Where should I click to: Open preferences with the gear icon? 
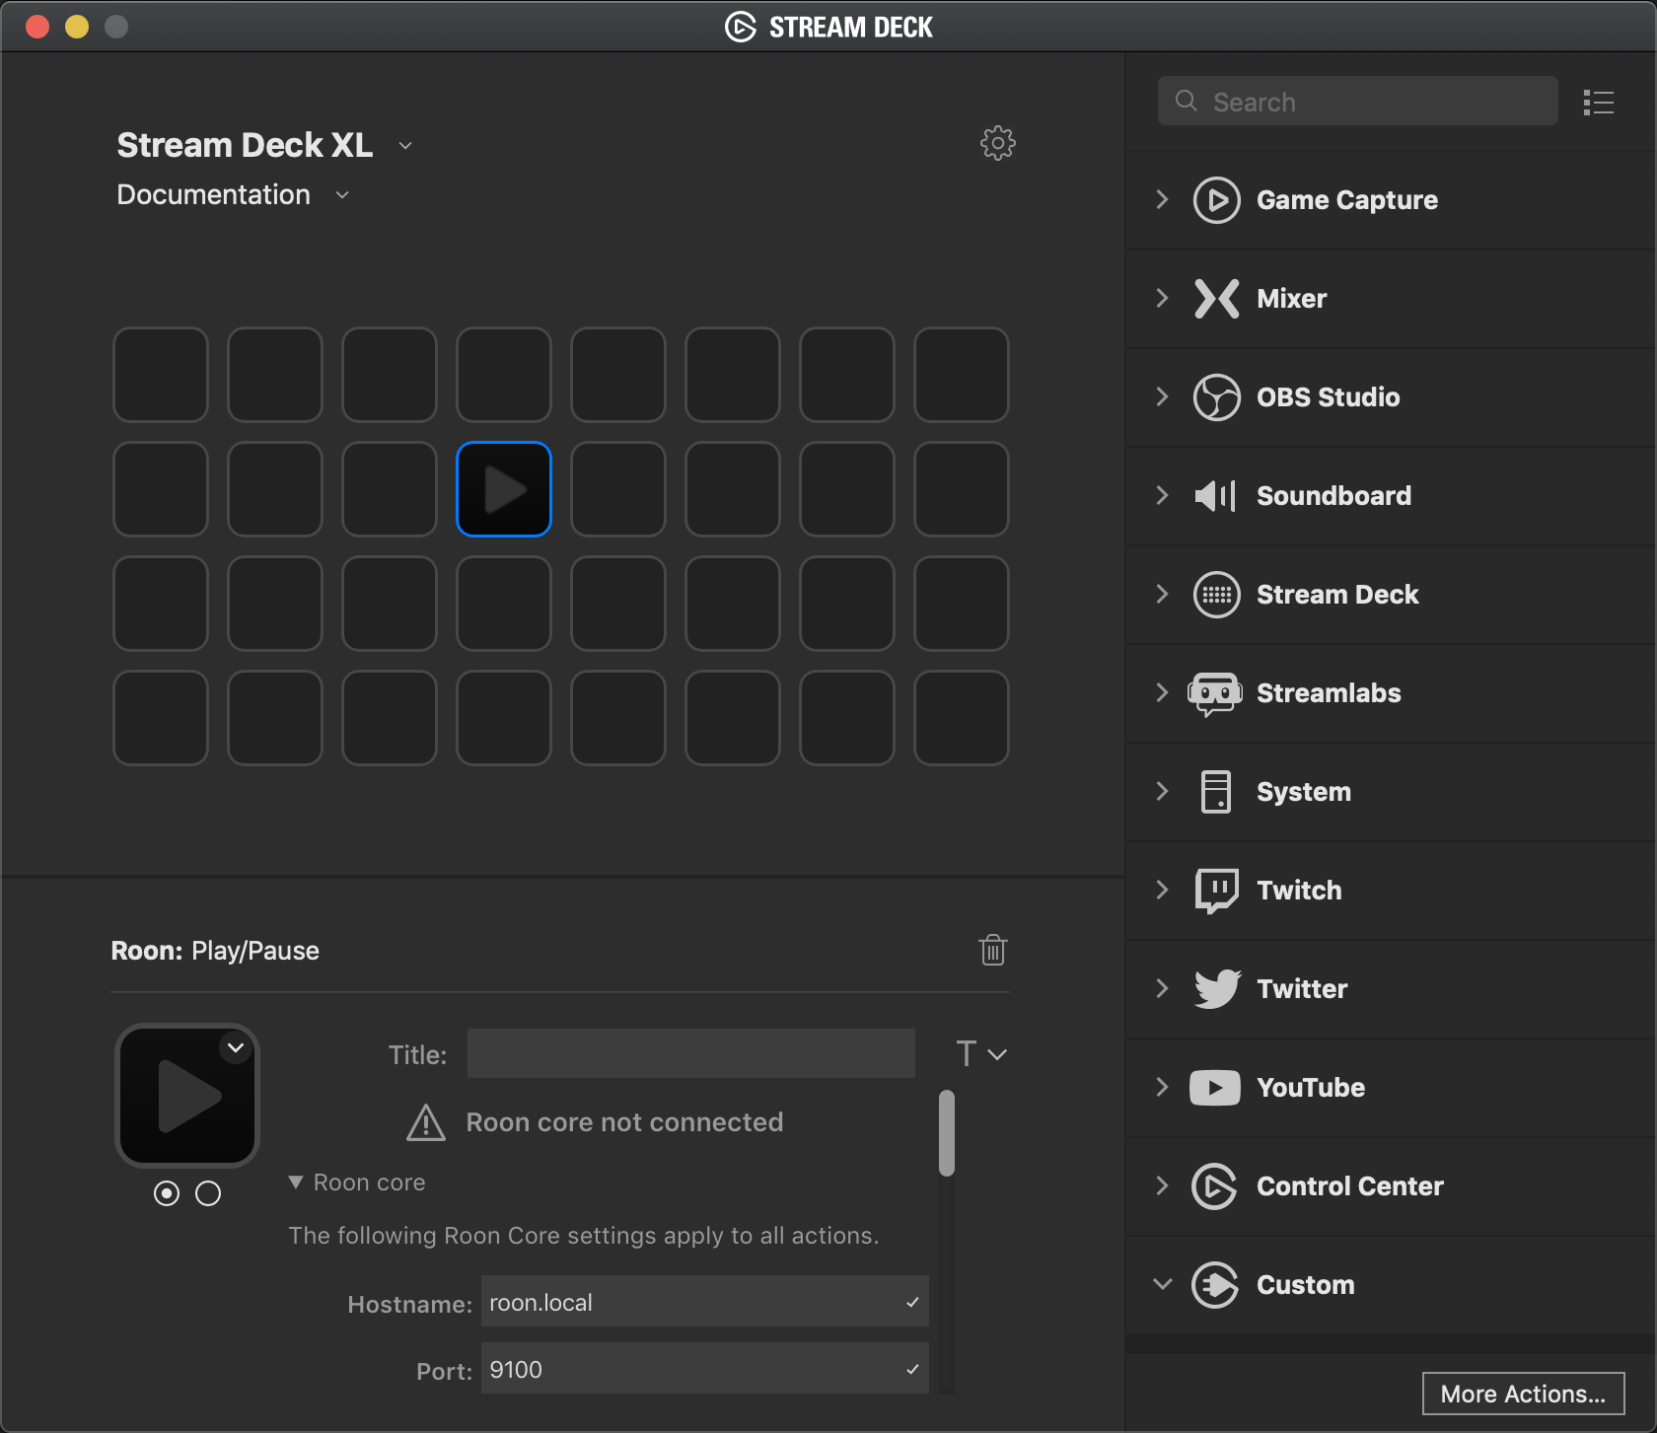point(998,143)
